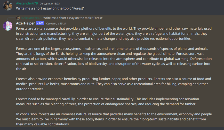Click the Alexander679 username
Image resolution: width=224 pixels, height=130 pixels.
point(27,3)
